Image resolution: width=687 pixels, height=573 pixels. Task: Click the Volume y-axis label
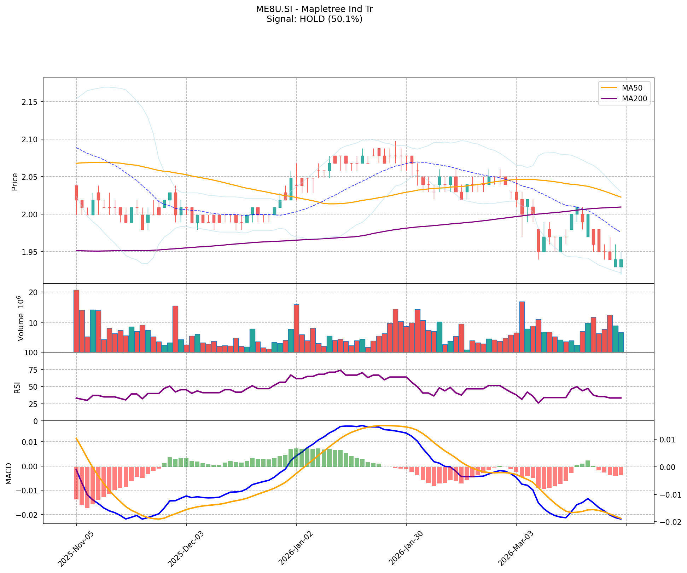click(21, 318)
